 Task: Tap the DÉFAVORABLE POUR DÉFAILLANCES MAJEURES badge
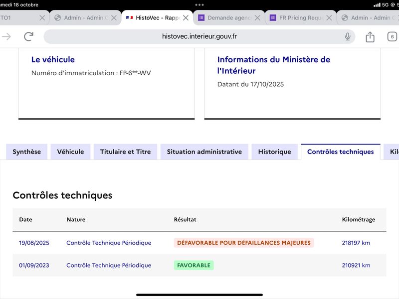point(244,243)
